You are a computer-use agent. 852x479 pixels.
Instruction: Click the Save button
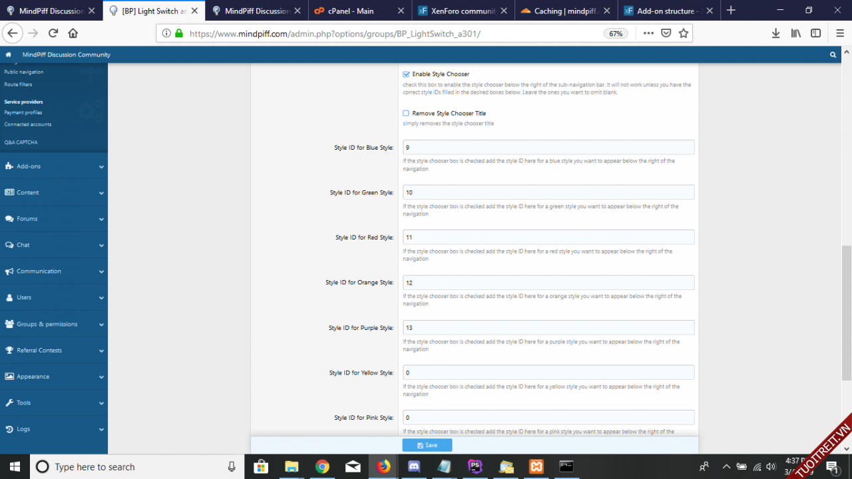click(427, 445)
